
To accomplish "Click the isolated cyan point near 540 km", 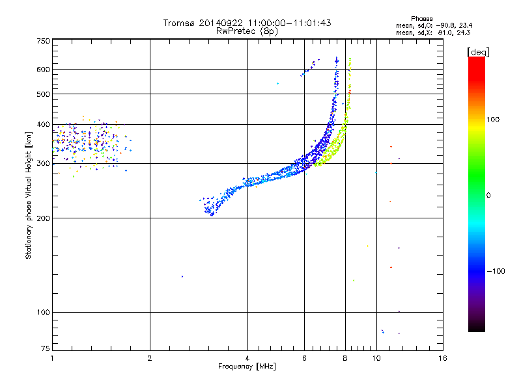I will 278,84.
